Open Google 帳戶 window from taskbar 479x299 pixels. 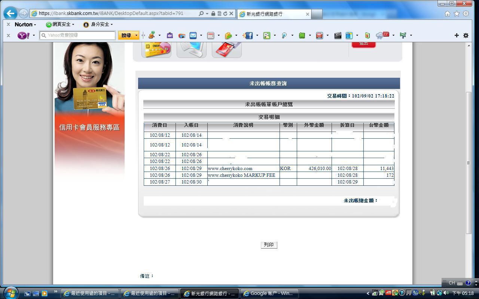click(x=269, y=293)
